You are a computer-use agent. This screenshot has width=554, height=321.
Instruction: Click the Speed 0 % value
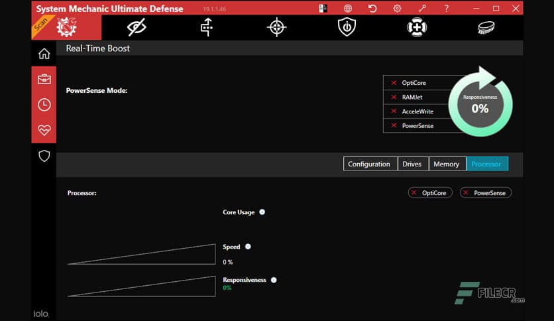pos(227,262)
